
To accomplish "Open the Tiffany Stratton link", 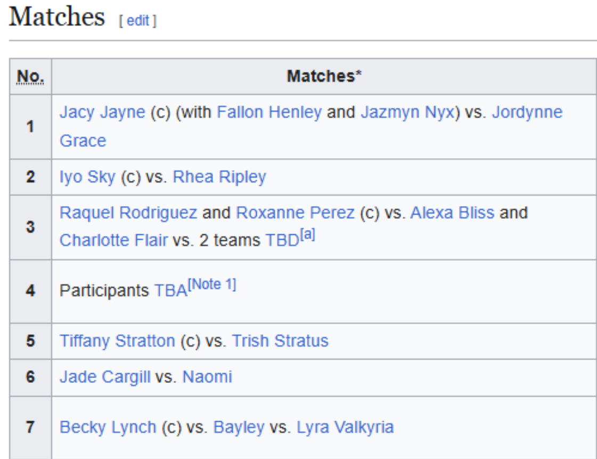I will point(117,341).
